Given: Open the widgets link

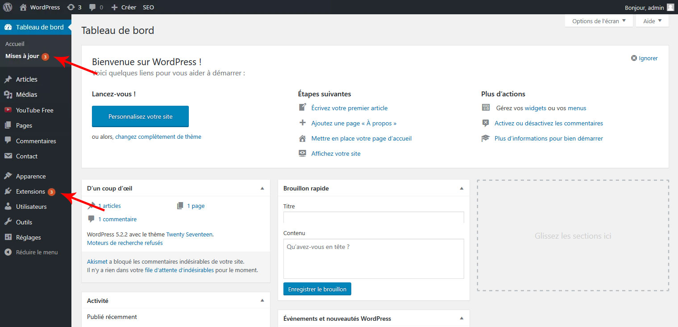Looking at the screenshot, I should click(535, 108).
